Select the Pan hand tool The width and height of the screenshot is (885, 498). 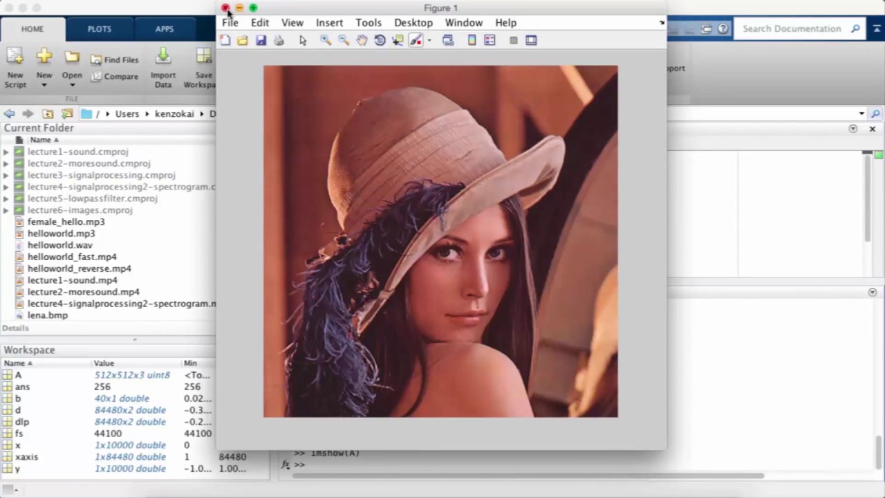click(x=362, y=41)
